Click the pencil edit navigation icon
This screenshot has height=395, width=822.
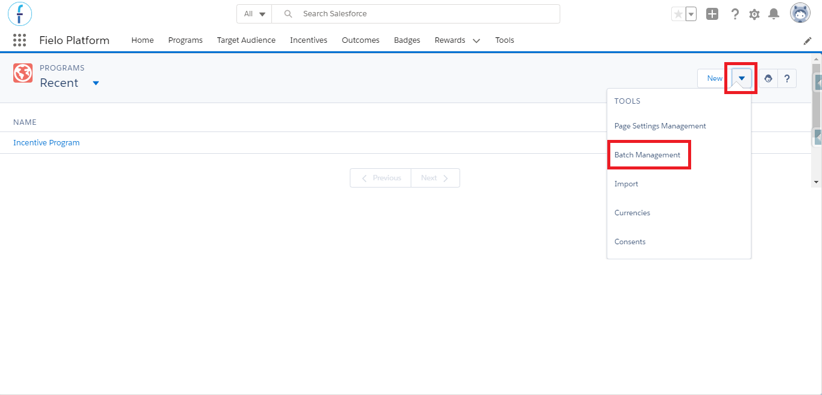point(808,40)
